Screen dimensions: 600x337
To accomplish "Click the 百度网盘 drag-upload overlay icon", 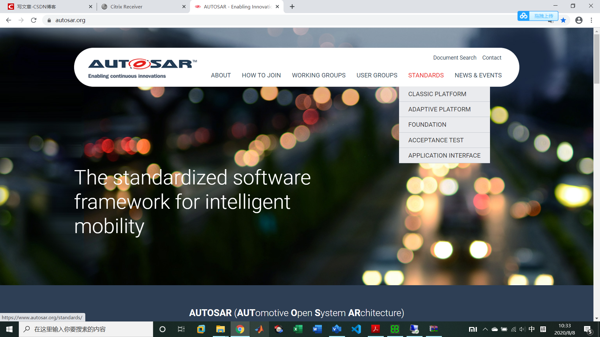I will click(524, 16).
